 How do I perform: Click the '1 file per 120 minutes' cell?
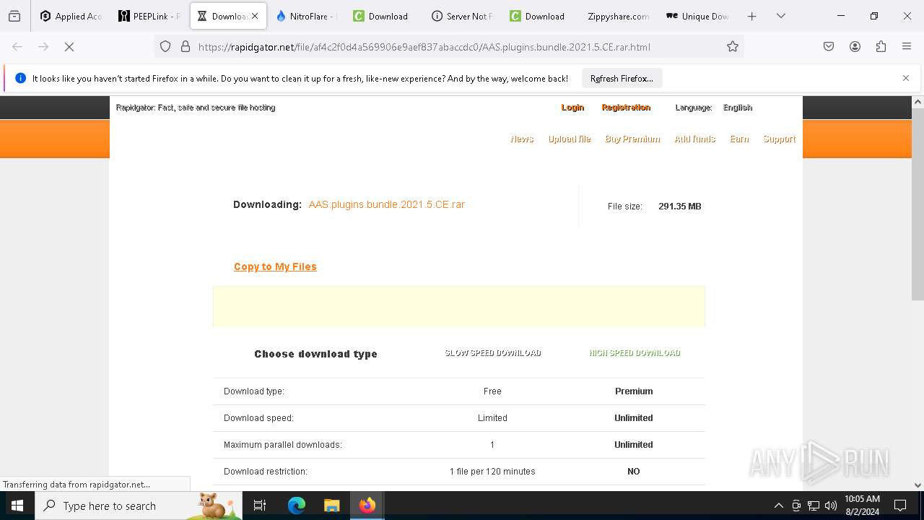(x=492, y=471)
